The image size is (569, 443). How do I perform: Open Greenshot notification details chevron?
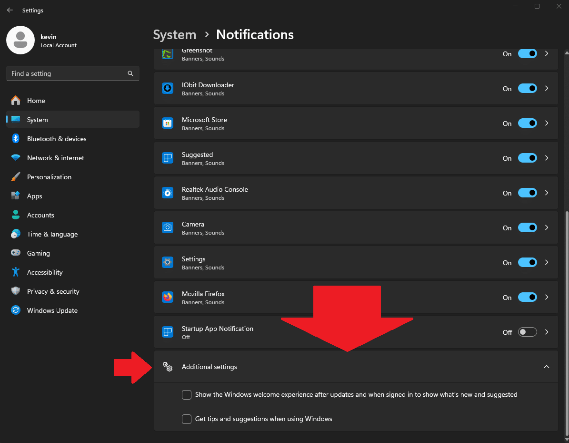pos(547,54)
